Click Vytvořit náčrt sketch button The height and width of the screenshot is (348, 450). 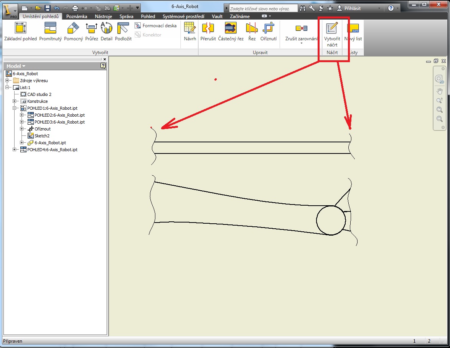tap(332, 34)
